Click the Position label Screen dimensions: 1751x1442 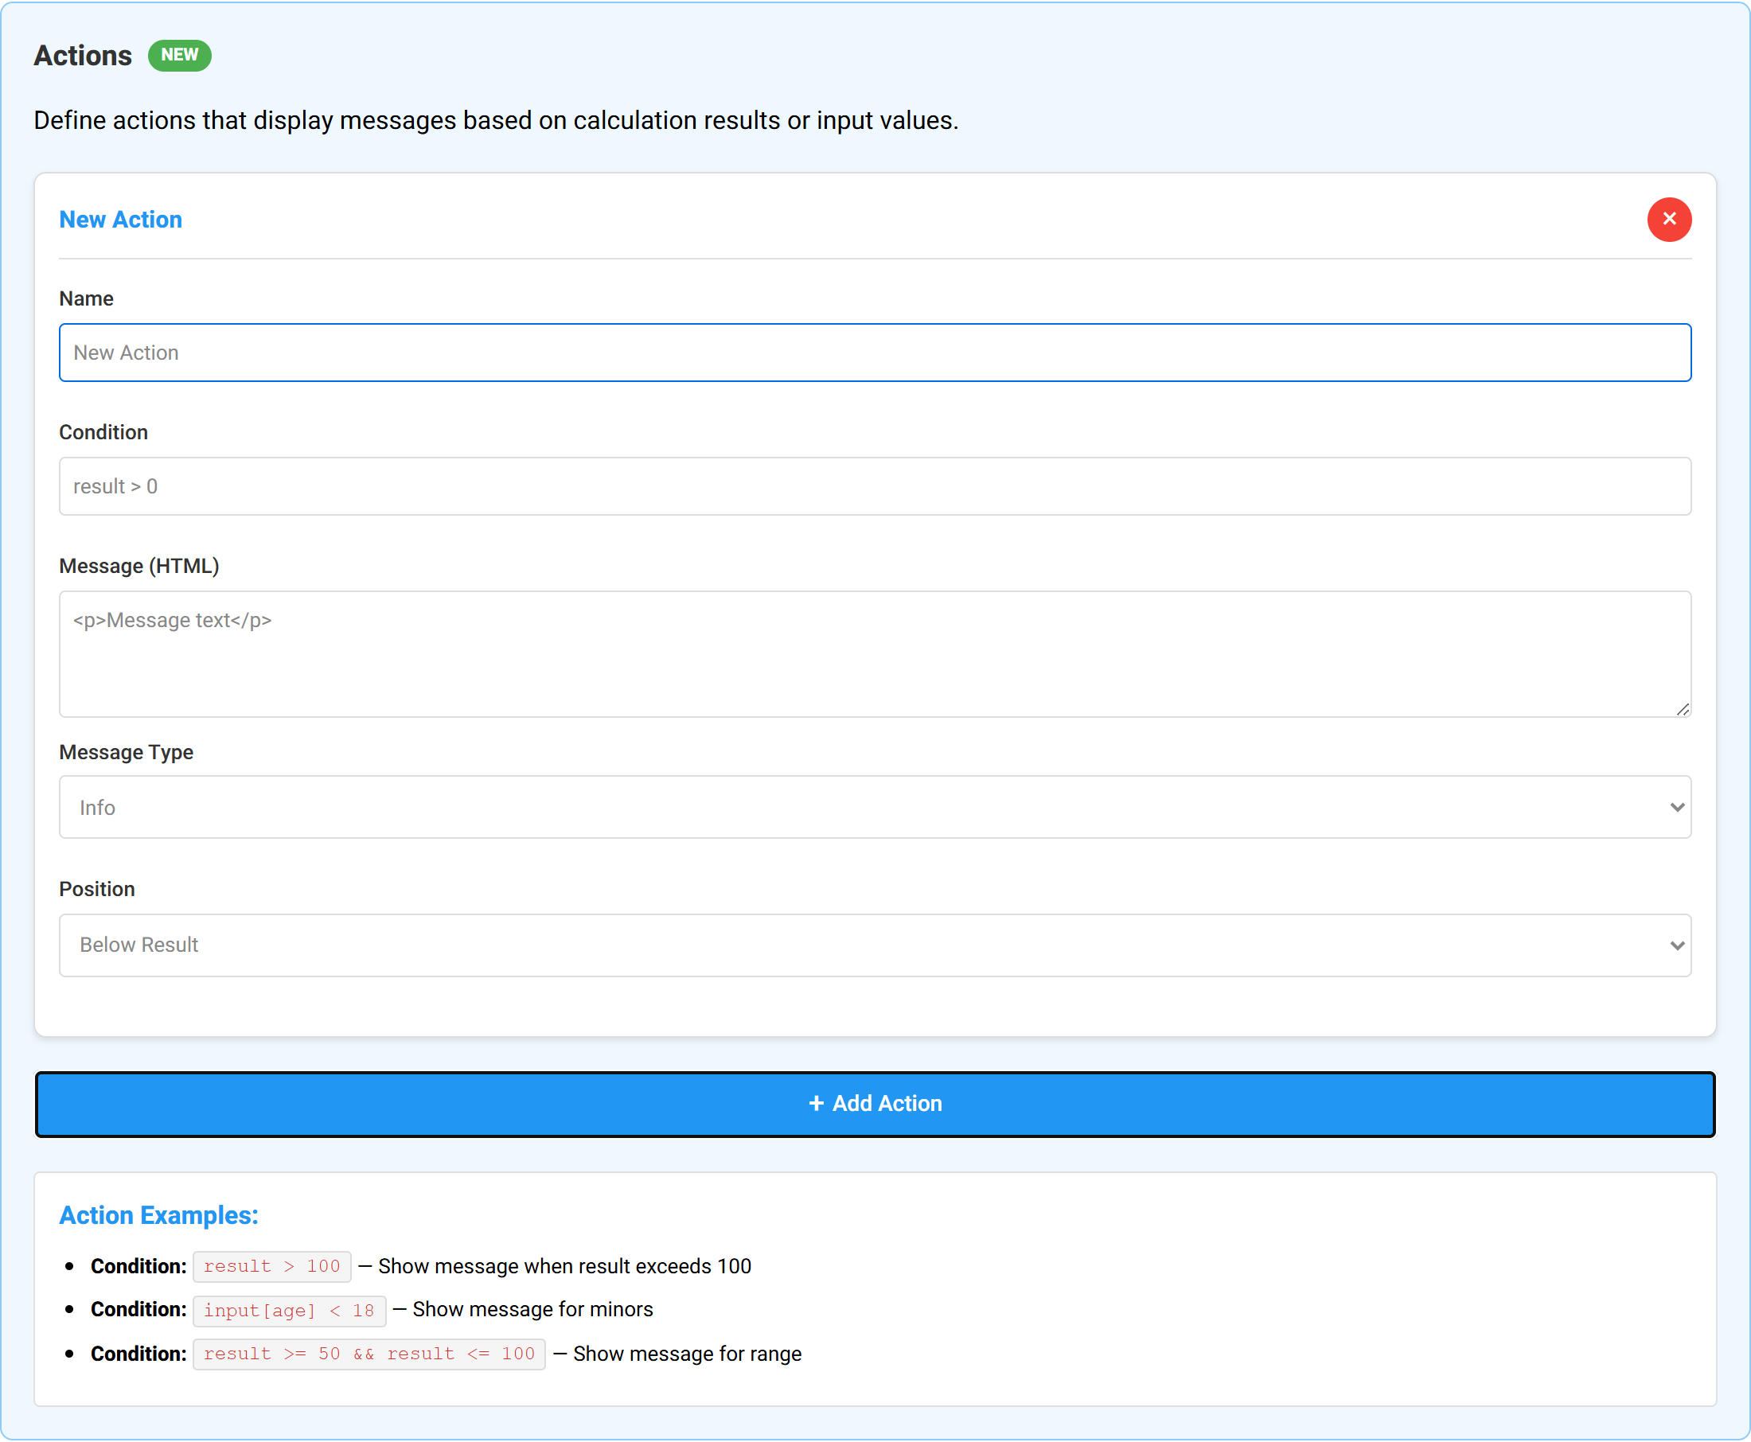(x=96, y=890)
